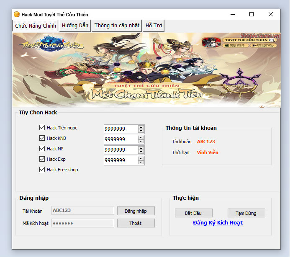Click the Mã Kích hoạt password field

(83, 223)
